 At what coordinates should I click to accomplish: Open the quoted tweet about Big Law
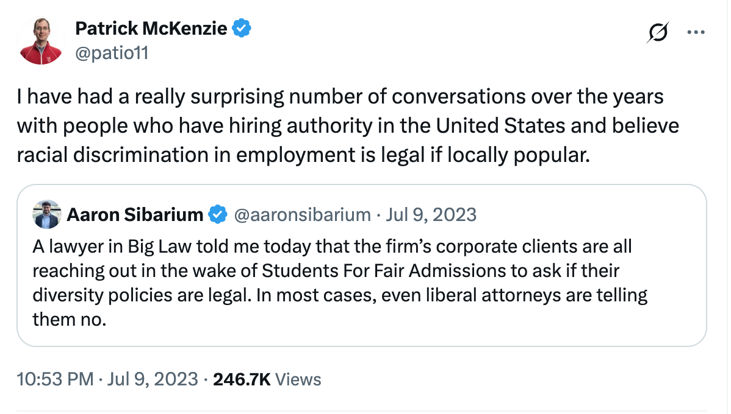point(362,265)
